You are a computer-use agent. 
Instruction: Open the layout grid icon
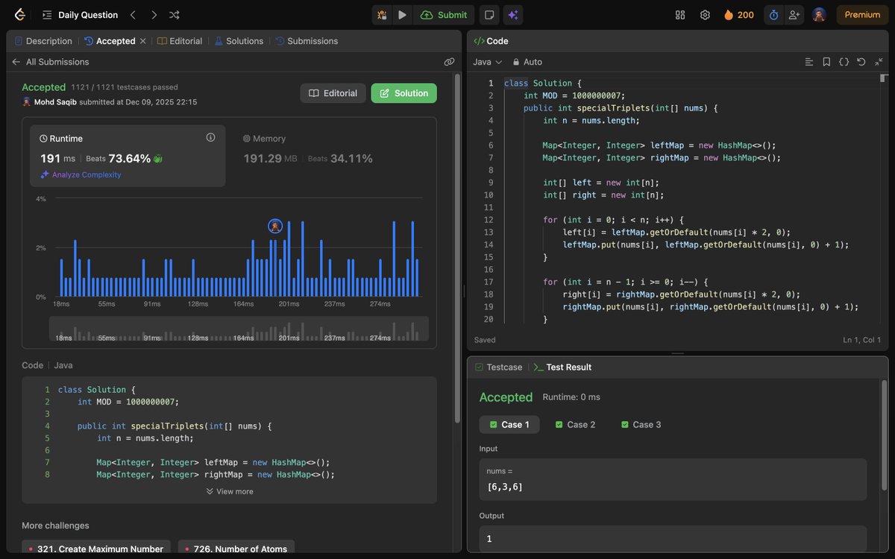[x=680, y=15]
